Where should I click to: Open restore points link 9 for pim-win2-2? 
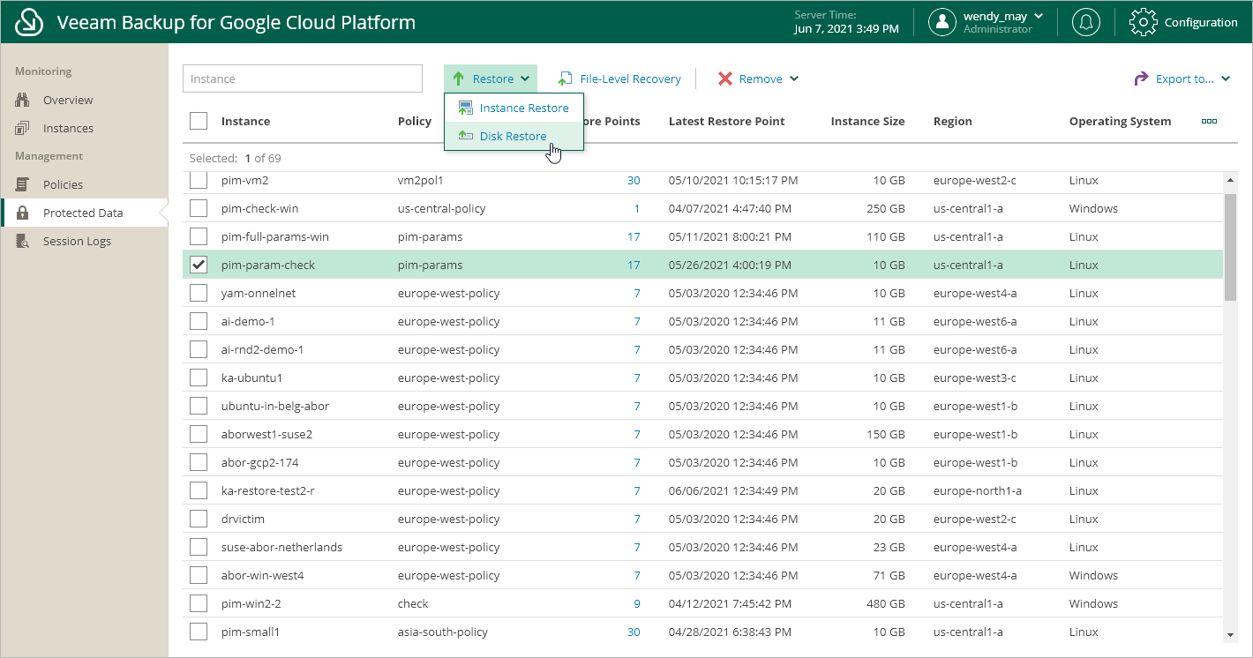pos(637,603)
